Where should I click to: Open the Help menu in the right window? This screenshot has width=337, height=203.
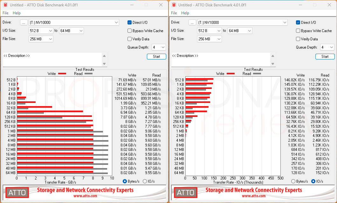tap(185, 13)
